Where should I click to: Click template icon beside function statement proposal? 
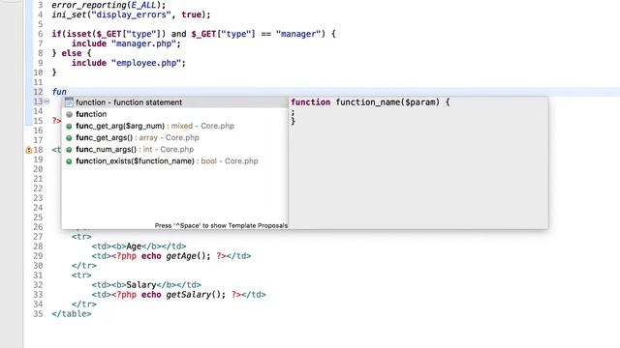tap(69, 102)
